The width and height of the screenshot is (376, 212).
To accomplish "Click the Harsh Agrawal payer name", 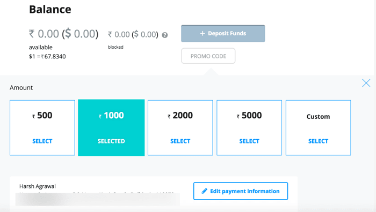I will (38, 186).
